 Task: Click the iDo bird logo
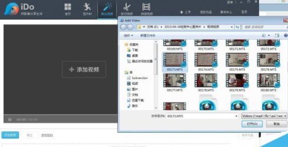(x=11, y=9)
